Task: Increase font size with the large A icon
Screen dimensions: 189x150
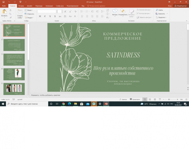Action: [65, 12]
